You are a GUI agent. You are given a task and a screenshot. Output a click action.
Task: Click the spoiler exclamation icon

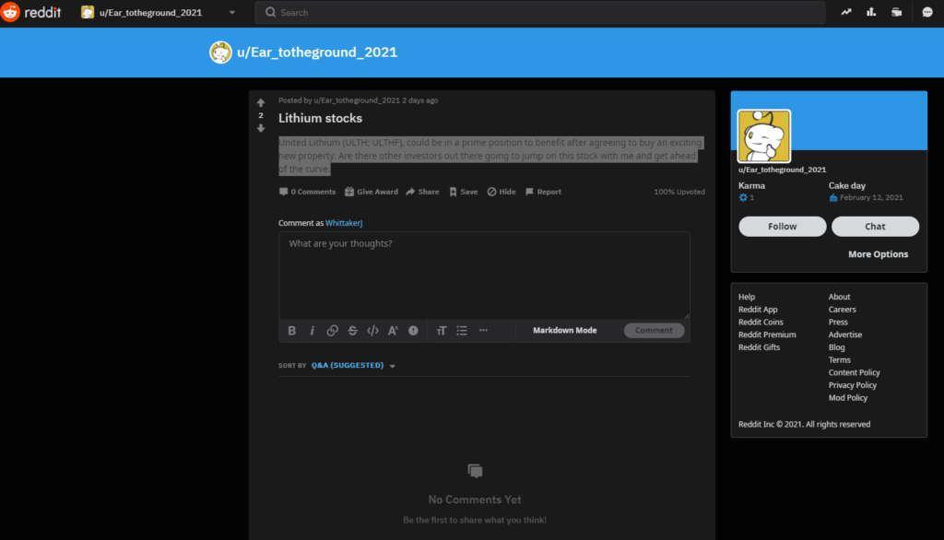(413, 331)
